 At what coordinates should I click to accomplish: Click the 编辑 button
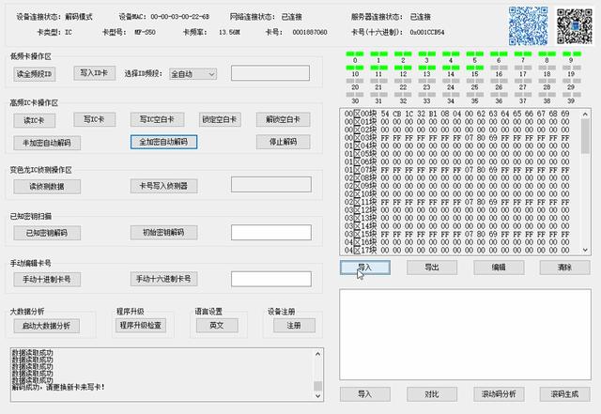pyautogui.click(x=499, y=268)
